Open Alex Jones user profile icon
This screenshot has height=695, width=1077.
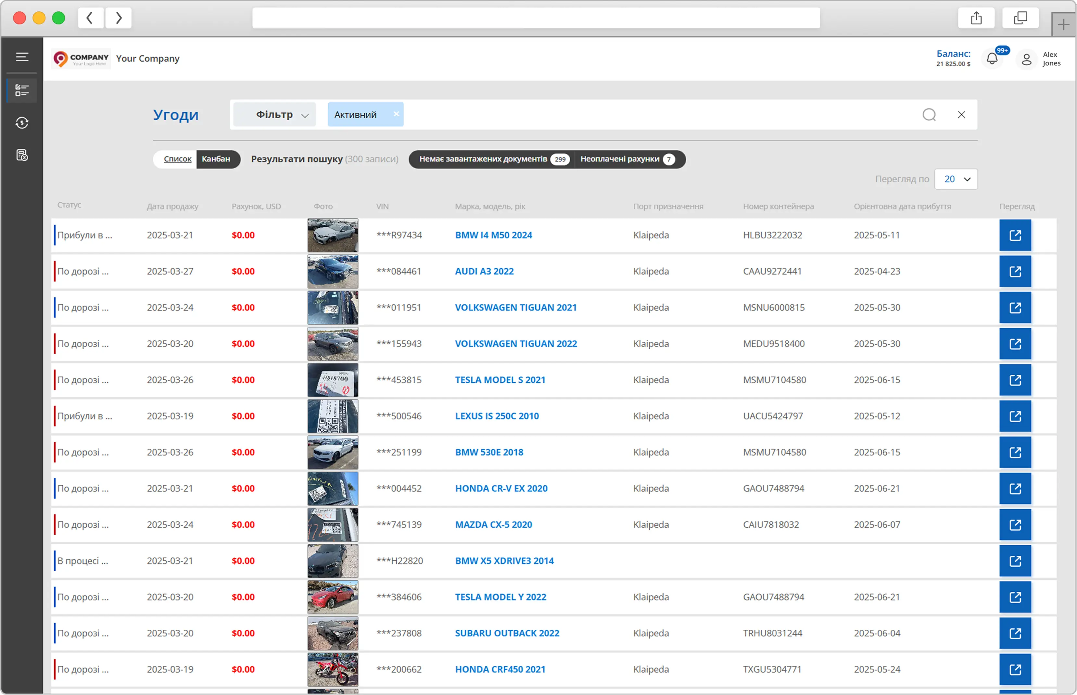coord(1026,59)
